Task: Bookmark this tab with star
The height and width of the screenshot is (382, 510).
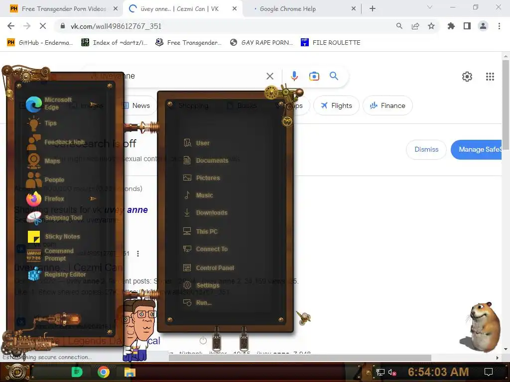Action: (x=431, y=26)
